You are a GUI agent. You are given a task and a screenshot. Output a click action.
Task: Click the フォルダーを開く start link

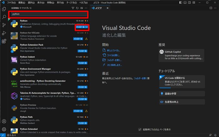pos(114,60)
